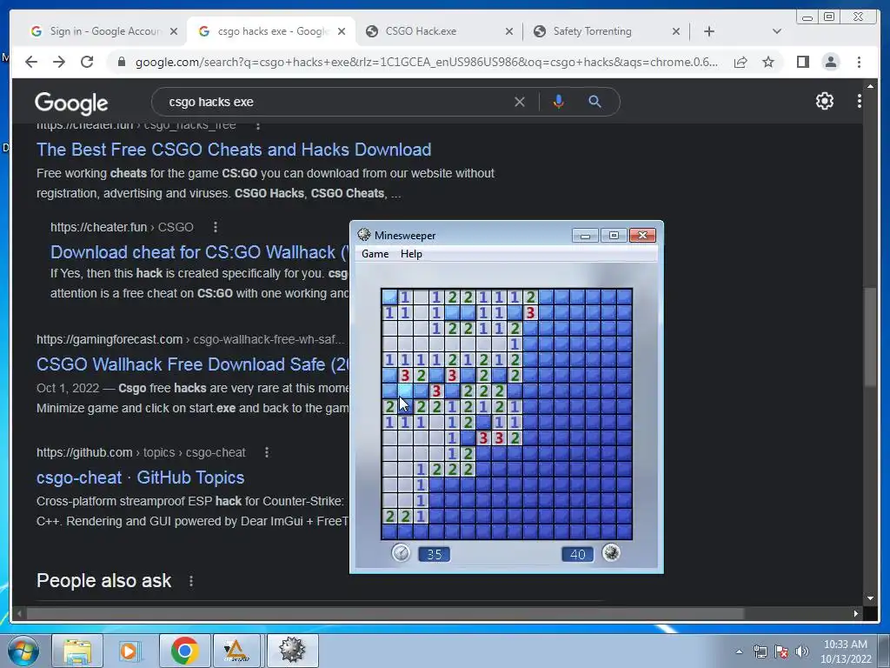The width and height of the screenshot is (890, 668).
Task: Start voice search with microphone icon
Action: 559,102
